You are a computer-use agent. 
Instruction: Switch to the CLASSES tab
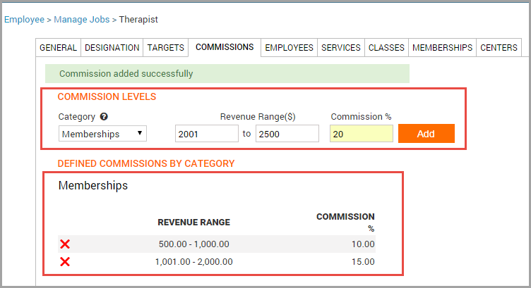(386, 48)
